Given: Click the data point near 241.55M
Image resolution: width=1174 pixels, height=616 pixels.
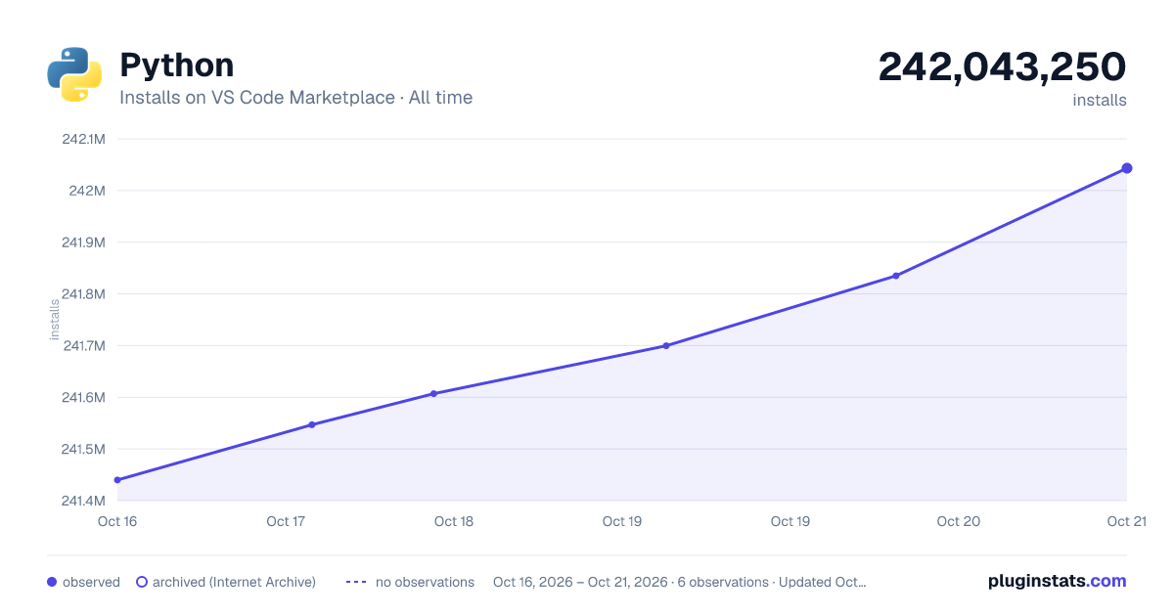Looking at the screenshot, I should [x=312, y=424].
